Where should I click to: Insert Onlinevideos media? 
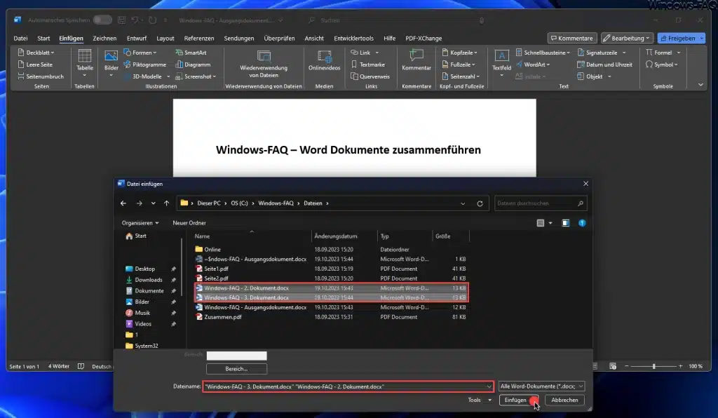coord(324,60)
